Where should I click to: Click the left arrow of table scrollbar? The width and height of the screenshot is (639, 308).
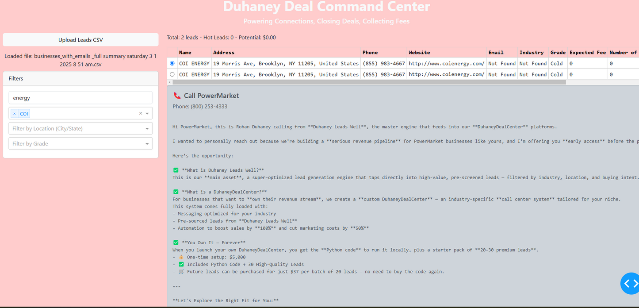tap(169, 82)
